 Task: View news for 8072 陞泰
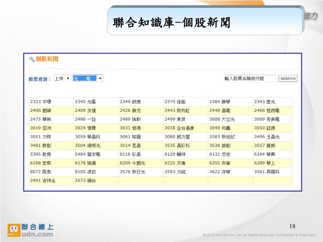pyautogui.click(x=41, y=172)
